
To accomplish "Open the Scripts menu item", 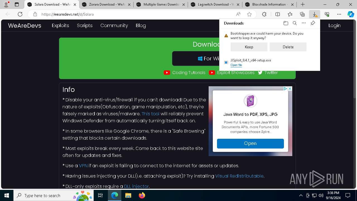I will (x=85, y=25).
